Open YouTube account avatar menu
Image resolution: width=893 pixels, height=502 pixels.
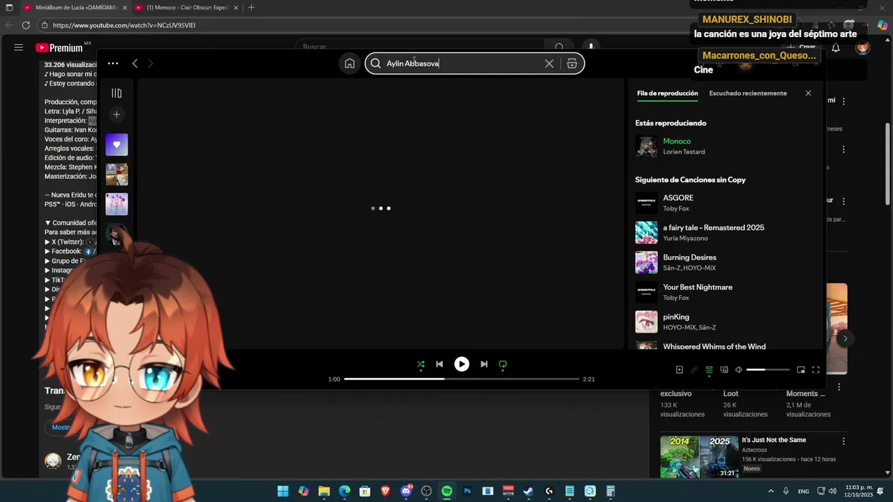click(x=863, y=47)
